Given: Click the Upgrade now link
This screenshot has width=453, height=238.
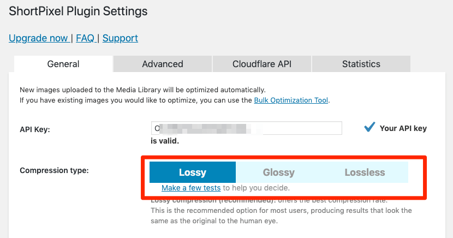Looking at the screenshot, I should click(38, 38).
